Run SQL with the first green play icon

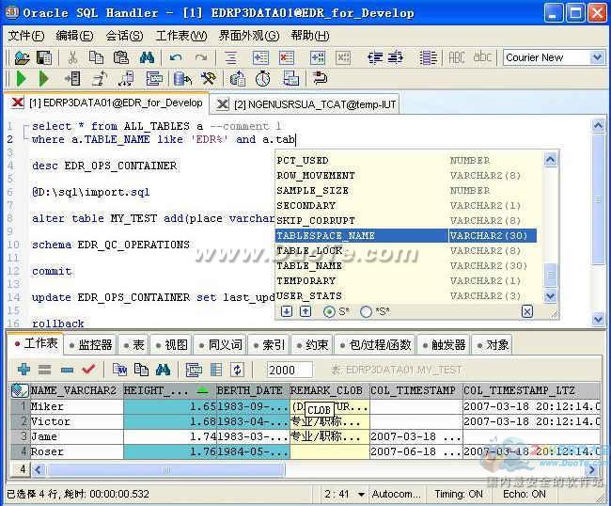(20, 79)
